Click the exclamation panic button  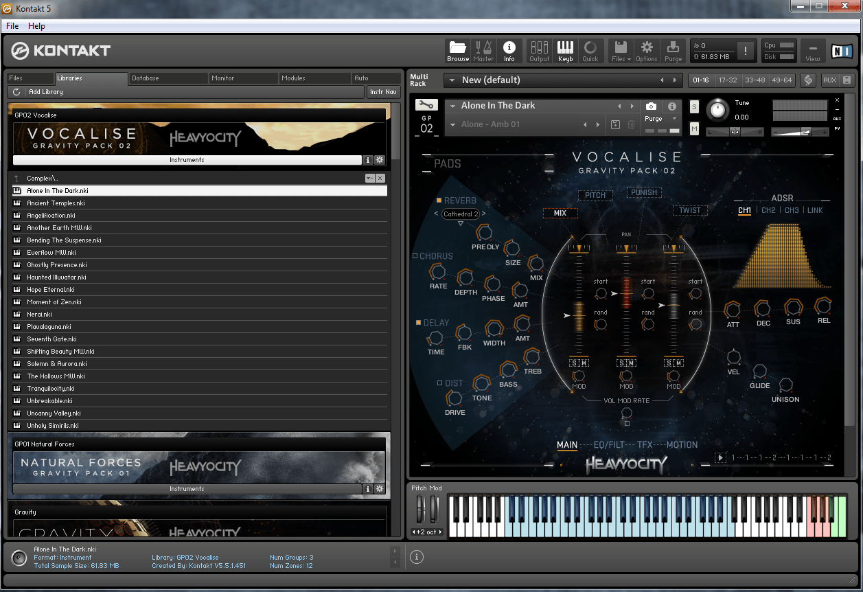[746, 51]
